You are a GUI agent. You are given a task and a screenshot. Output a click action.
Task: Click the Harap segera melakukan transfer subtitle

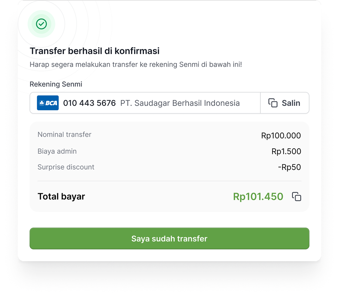coord(136,64)
